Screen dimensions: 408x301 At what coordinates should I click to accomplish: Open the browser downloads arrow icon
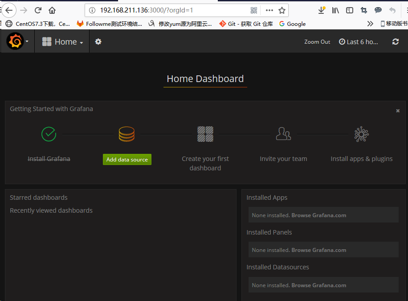coord(322,10)
